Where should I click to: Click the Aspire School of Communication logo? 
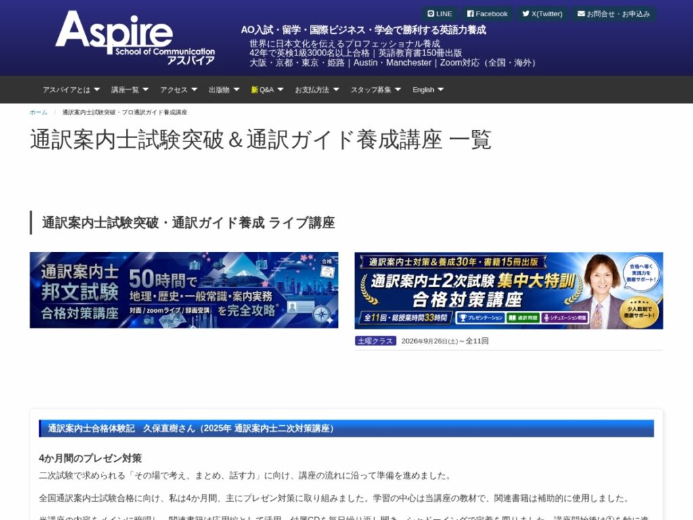[135, 39]
